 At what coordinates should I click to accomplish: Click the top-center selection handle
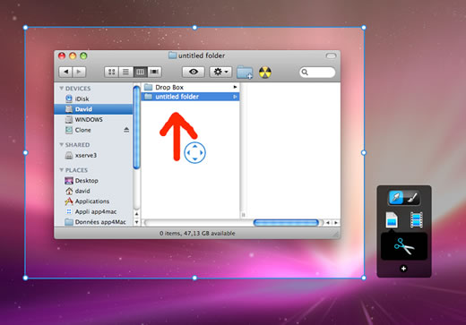click(194, 28)
